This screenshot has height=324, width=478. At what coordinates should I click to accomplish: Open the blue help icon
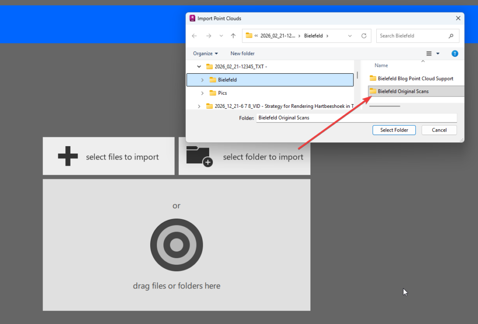(x=455, y=54)
